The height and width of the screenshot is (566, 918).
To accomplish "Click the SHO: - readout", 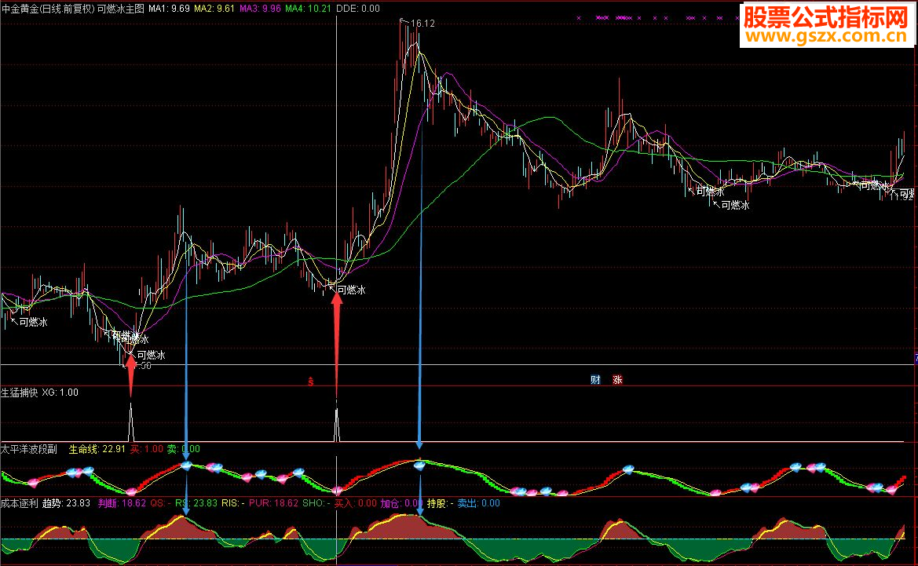I will point(316,503).
